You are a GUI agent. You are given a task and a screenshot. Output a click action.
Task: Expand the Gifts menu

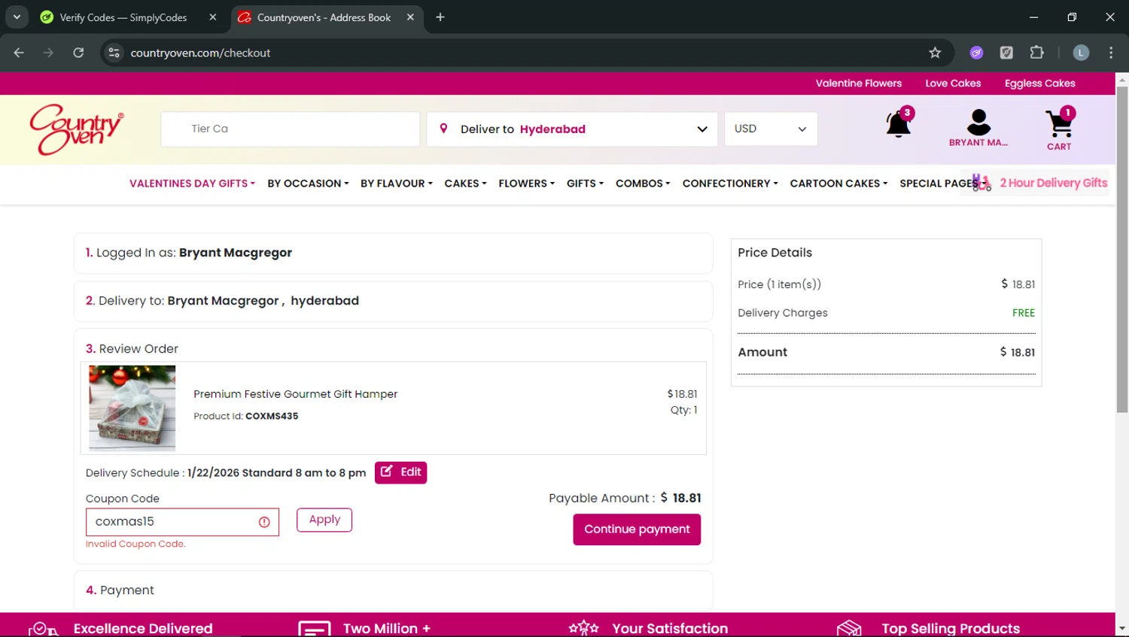(585, 184)
